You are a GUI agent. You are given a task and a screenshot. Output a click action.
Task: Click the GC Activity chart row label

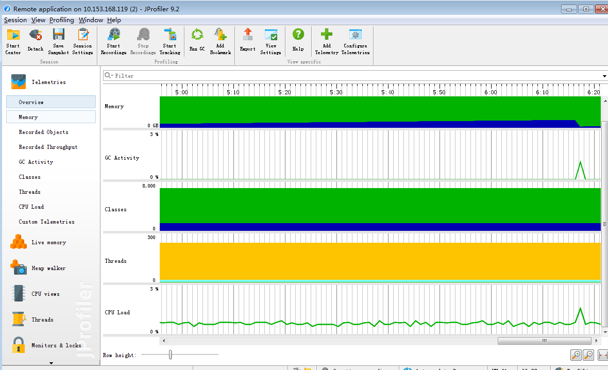tap(122, 158)
